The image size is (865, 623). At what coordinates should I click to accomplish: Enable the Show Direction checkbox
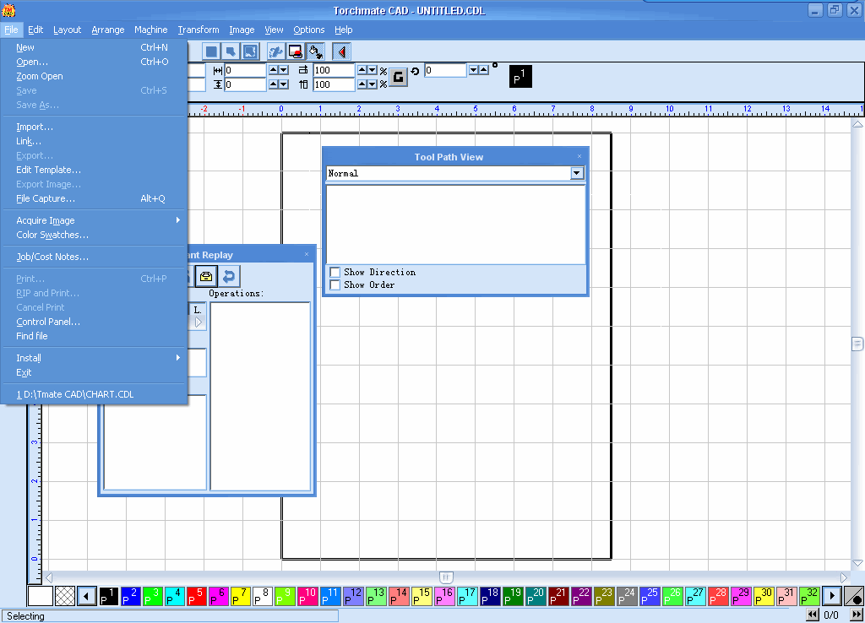335,273
